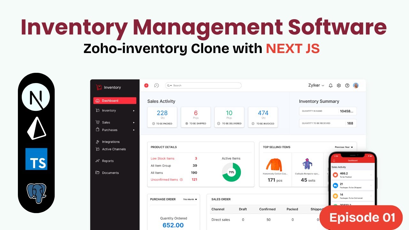Open the Previous Year dropdown
Screen dimensions: 409x230
tap(344, 147)
